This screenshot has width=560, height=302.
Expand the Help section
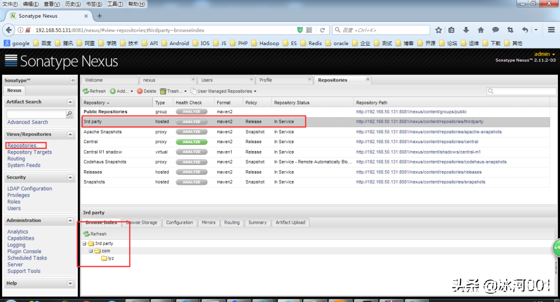(x=71, y=283)
